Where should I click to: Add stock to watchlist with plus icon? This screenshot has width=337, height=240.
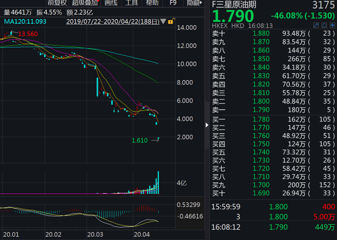(x=332, y=25)
